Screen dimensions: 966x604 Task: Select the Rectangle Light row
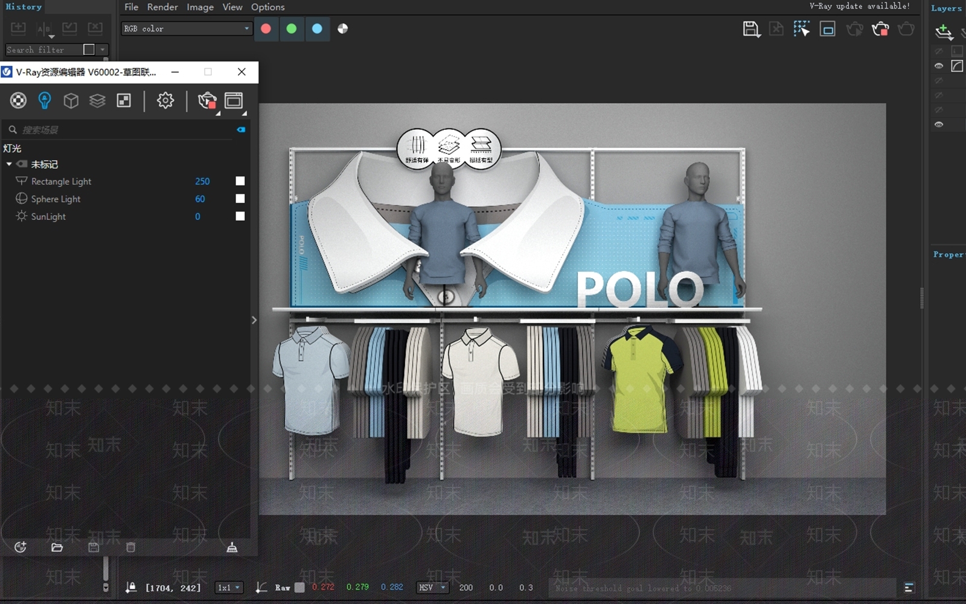coord(125,181)
